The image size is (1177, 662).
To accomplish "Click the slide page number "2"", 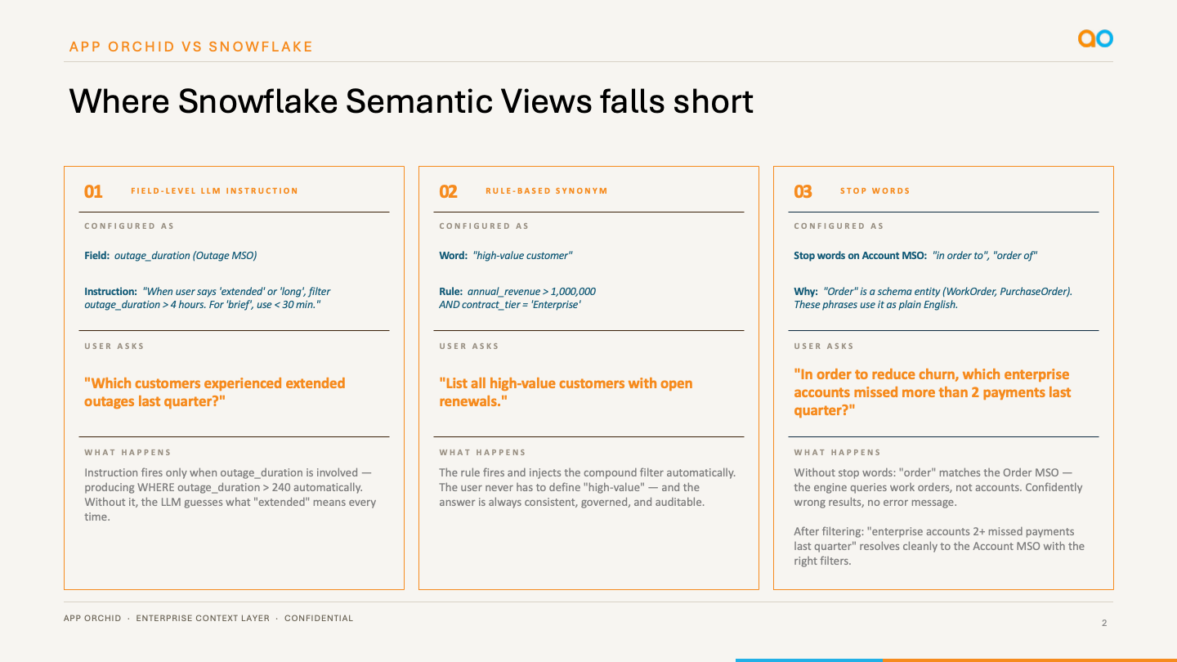I will pos(1104,624).
